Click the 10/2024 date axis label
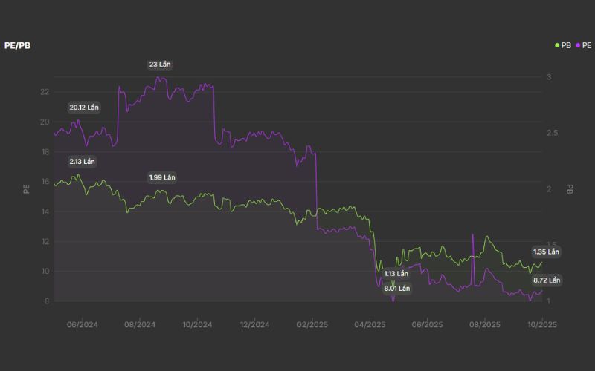The image size is (595, 371). pos(197,324)
